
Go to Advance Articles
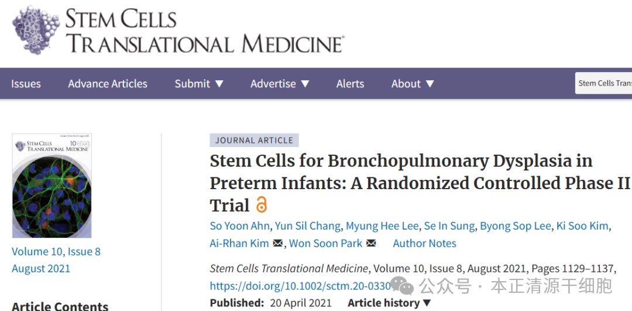coord(108,84)
